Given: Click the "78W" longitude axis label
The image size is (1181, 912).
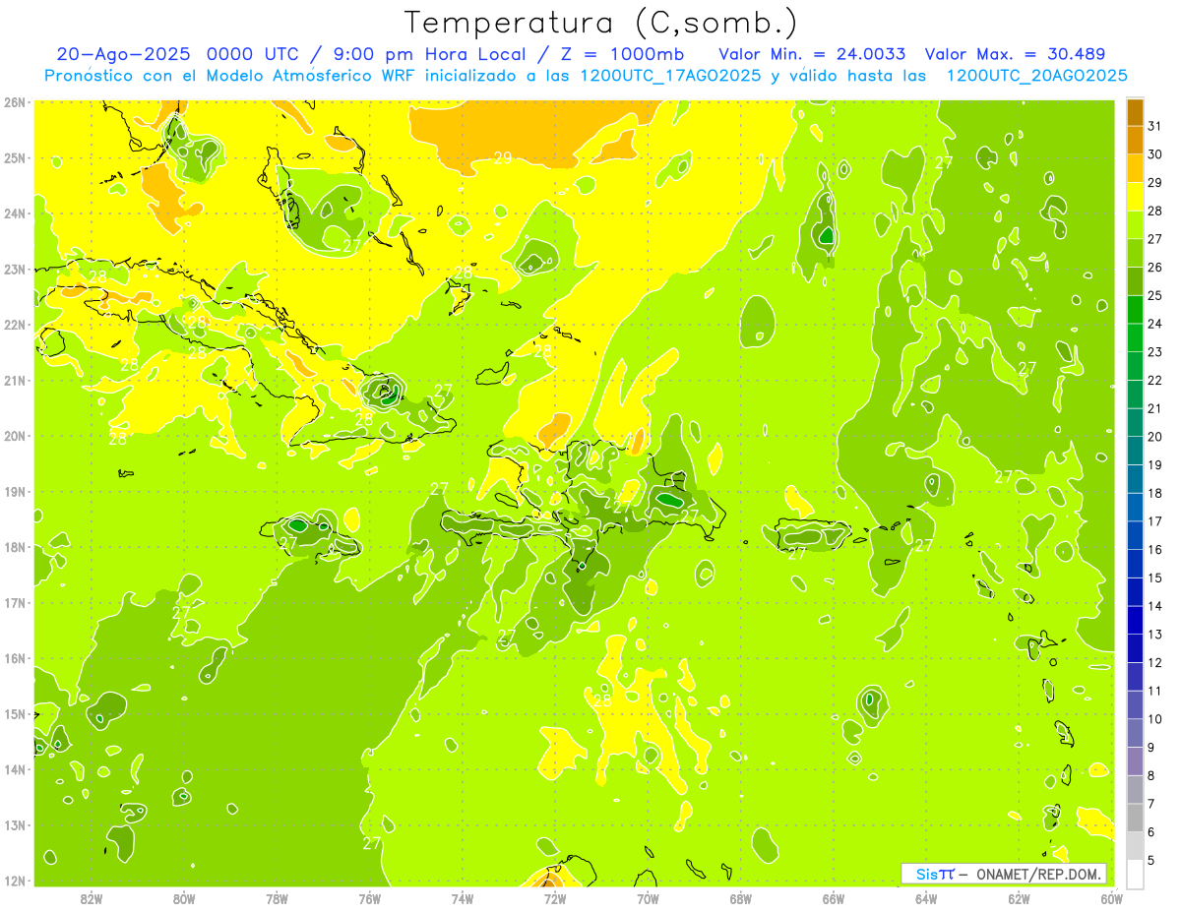Looking at the screenshot, I should coord(277,898).
